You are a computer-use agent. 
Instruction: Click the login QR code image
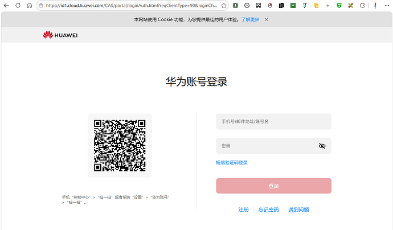click(120, 146)
